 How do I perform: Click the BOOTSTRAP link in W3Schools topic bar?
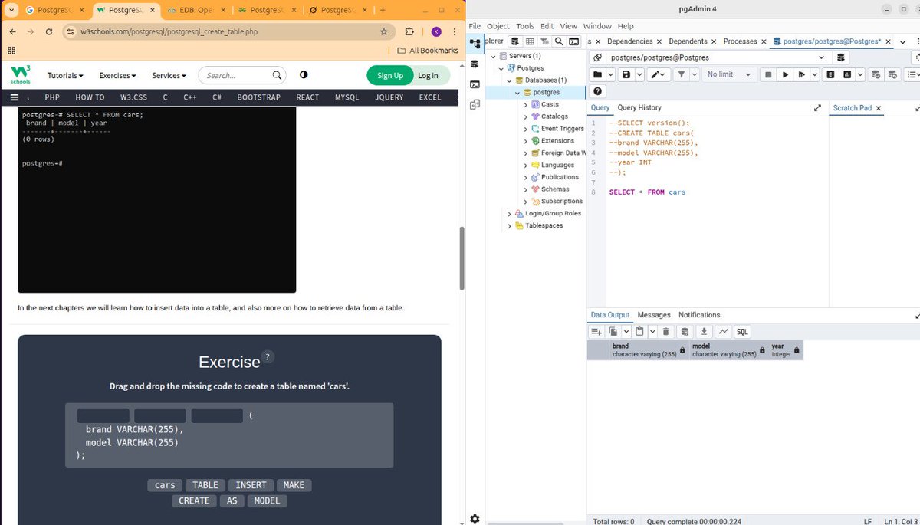click(x=258, y=97)
